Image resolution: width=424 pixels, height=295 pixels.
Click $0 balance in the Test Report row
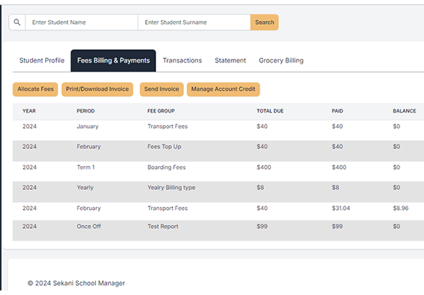pyautogui.click(x=396, y=226)
